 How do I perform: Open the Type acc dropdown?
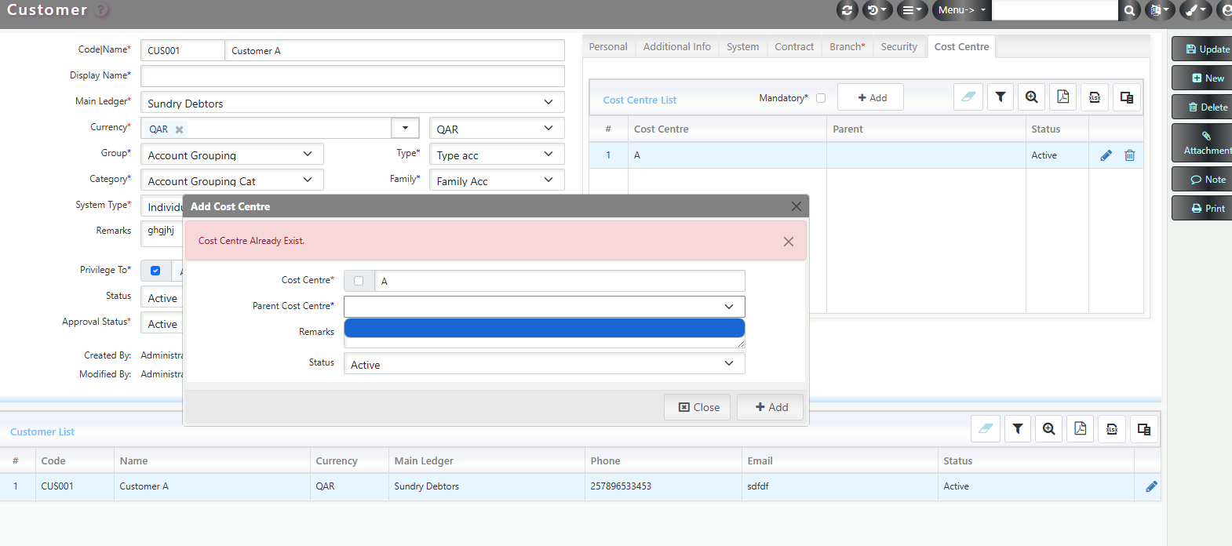497,155
